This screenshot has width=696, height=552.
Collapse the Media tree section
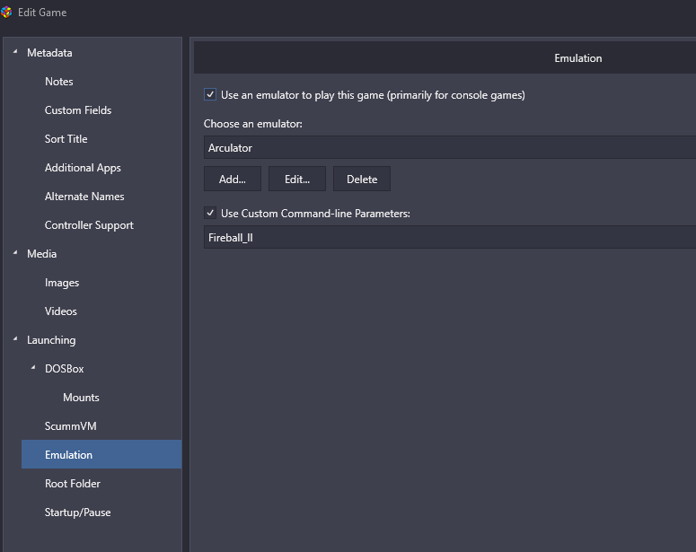pos(15,253)
